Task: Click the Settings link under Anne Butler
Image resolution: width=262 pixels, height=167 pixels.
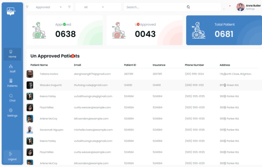Action: tap(250, 9)
